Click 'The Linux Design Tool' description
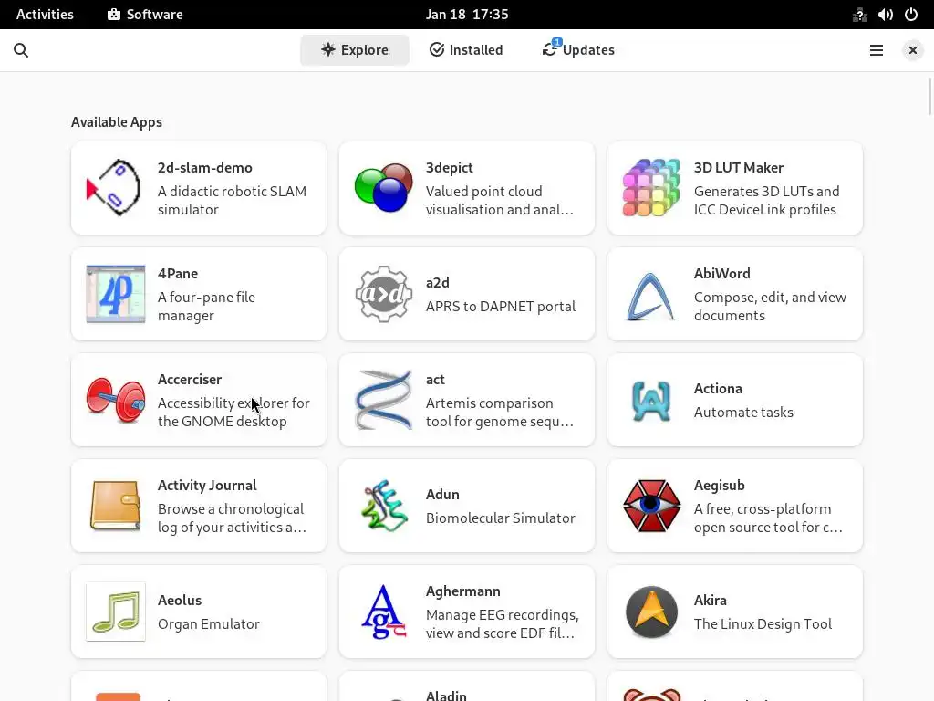 763,624
